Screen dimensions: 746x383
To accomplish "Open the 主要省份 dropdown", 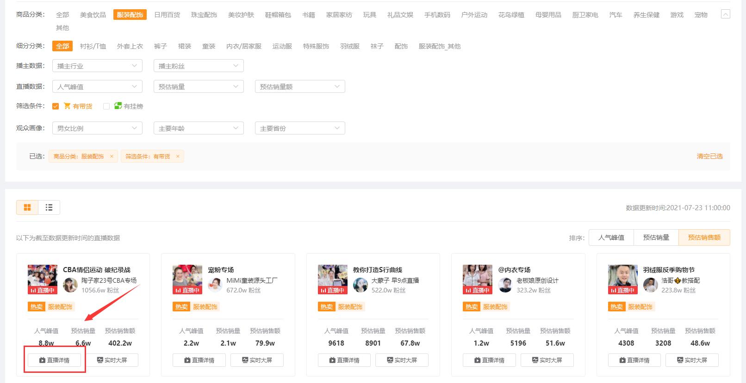I will coord(300,128).
